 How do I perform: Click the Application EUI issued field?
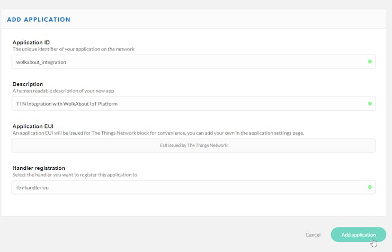[x=193, y=145]
